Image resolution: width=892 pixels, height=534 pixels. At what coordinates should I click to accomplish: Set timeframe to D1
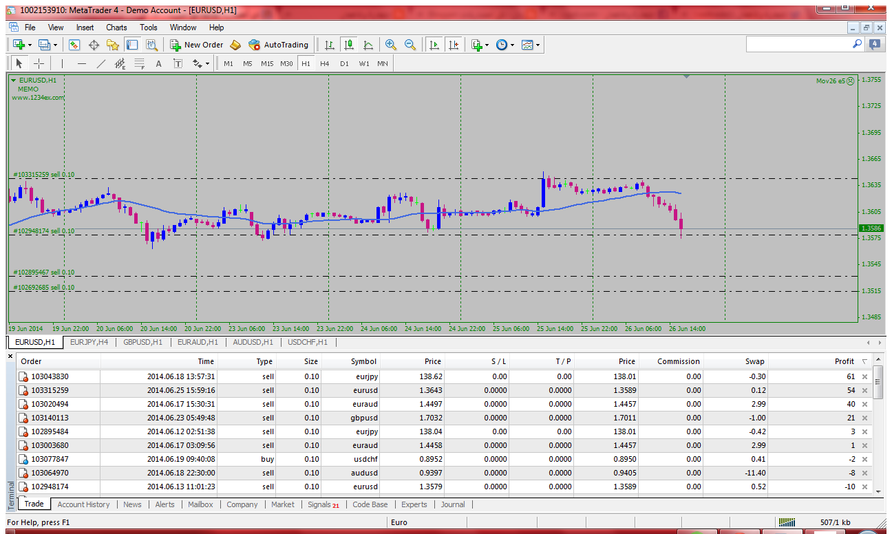(x=344, y=63)
